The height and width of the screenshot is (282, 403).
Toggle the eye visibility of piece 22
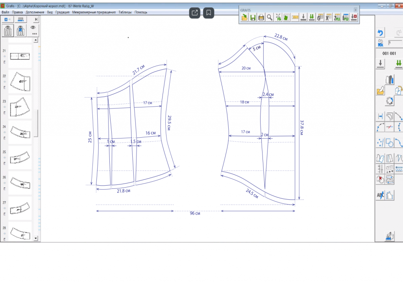pos(5,81)
